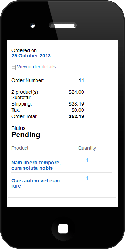
Task: Open the View order details link
Action: coord(36,67)
